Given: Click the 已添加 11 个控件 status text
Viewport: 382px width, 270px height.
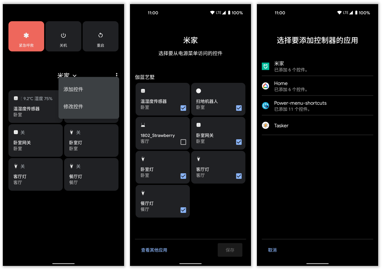Looking at the screenshot, I should click(x=292, y=109).
